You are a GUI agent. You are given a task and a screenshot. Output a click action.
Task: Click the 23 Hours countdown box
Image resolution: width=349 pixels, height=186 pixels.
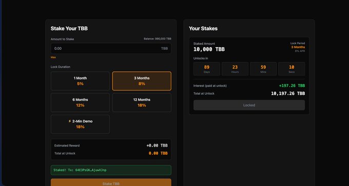click(x=235, y=69)
